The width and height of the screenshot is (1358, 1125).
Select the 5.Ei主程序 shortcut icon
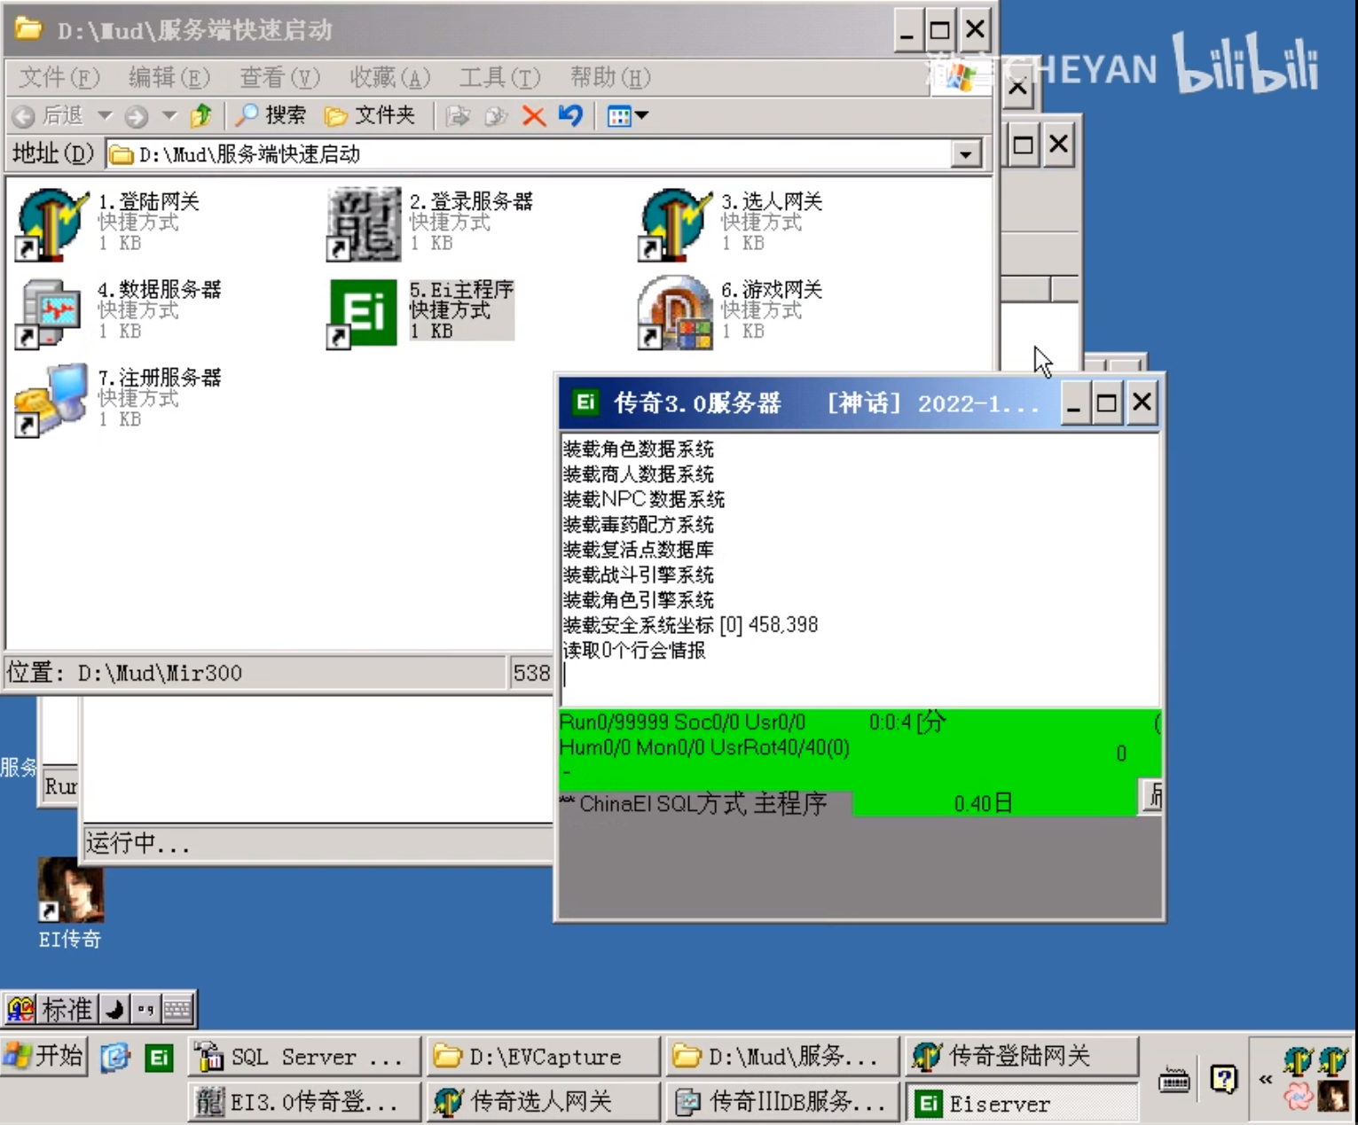[x=364, y=312]
